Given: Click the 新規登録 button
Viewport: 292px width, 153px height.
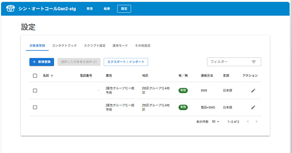Looking at the screenshot, I should point(42,62).
